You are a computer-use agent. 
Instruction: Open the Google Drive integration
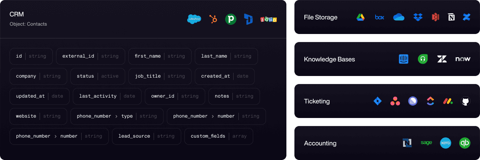[x=360, y=17]
